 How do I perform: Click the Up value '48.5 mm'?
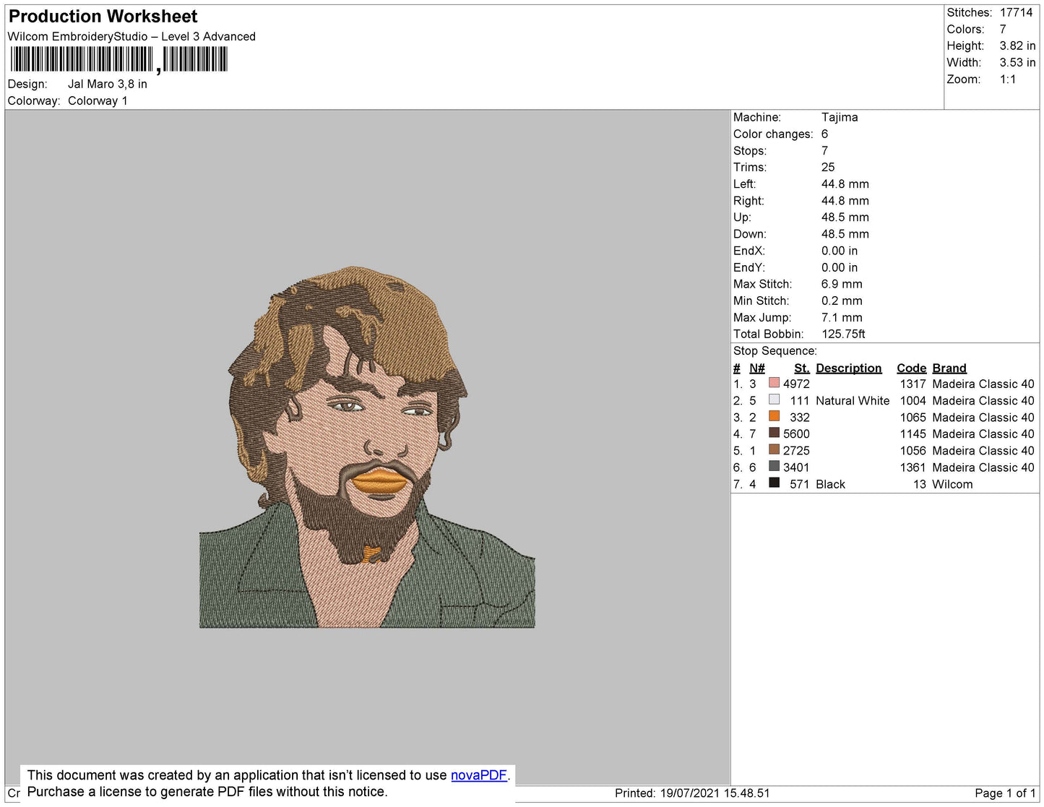(845, 217)
